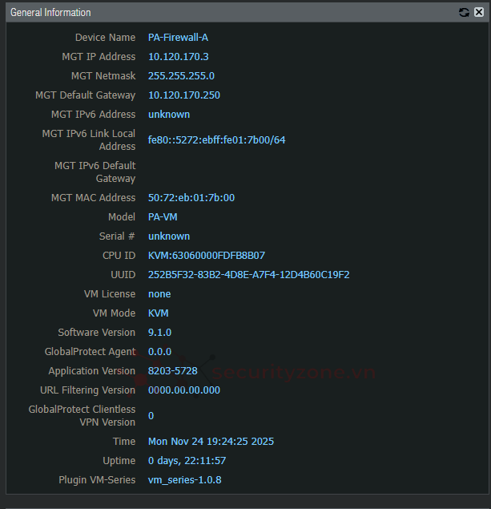Select the PA-Firewall-A device name value
The width and height of the screenshot is (491, 509).
(x=178, y=38)
